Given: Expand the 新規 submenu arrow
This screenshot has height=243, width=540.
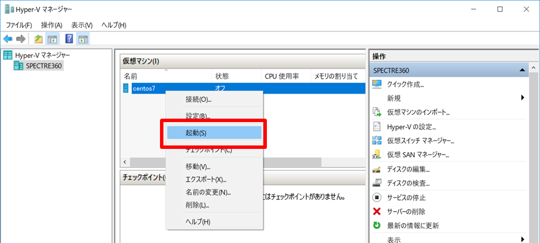Looking at the screenshot, I should click(x=522, y=98).
